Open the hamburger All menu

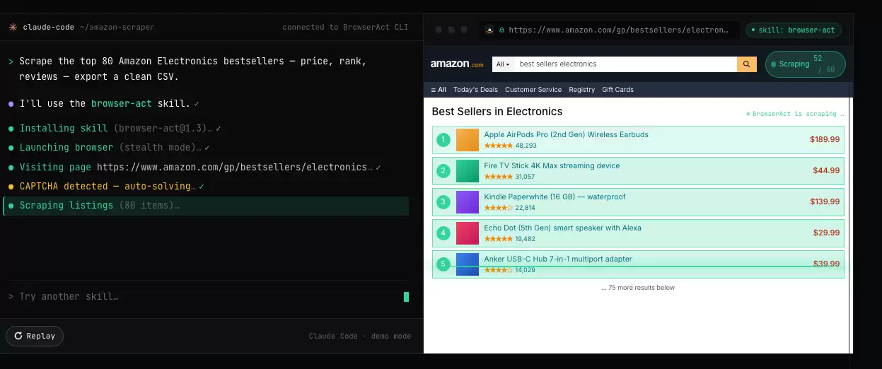click(x=439, y=90)
